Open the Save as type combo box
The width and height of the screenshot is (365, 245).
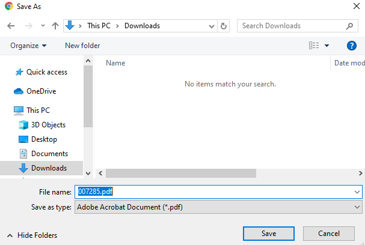[218, 207]
